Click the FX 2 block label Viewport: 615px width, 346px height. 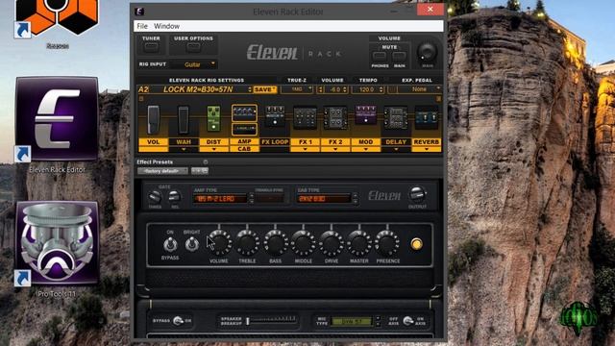[335, 142]
